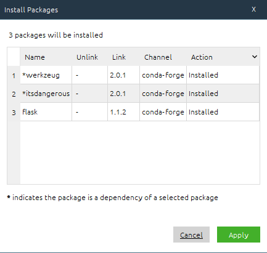Select the *itsdangerous package cell
The width and height of the screenshot is (267, 253).
click(46, 94)
